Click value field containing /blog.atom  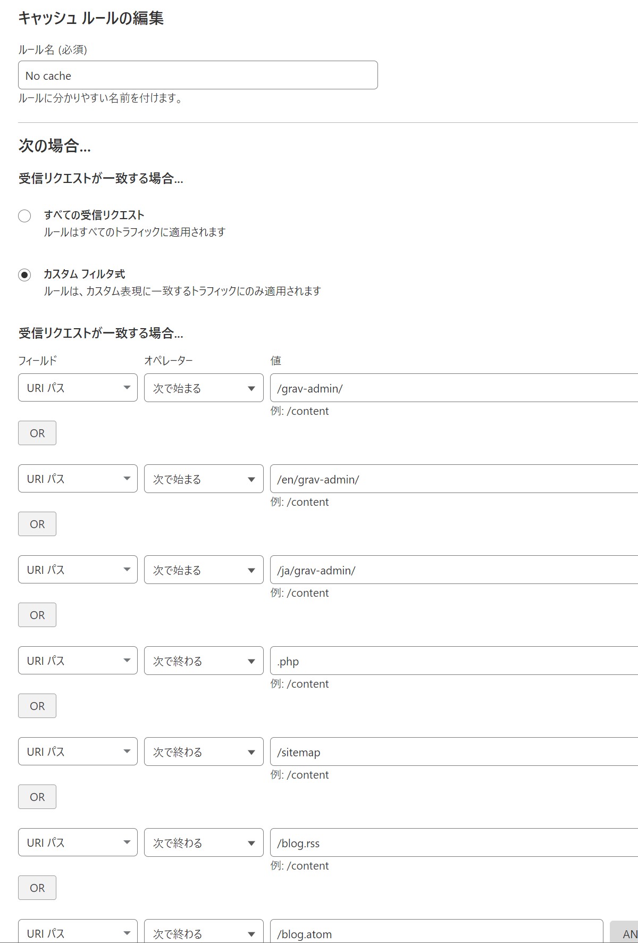click(x=436, y=932)
